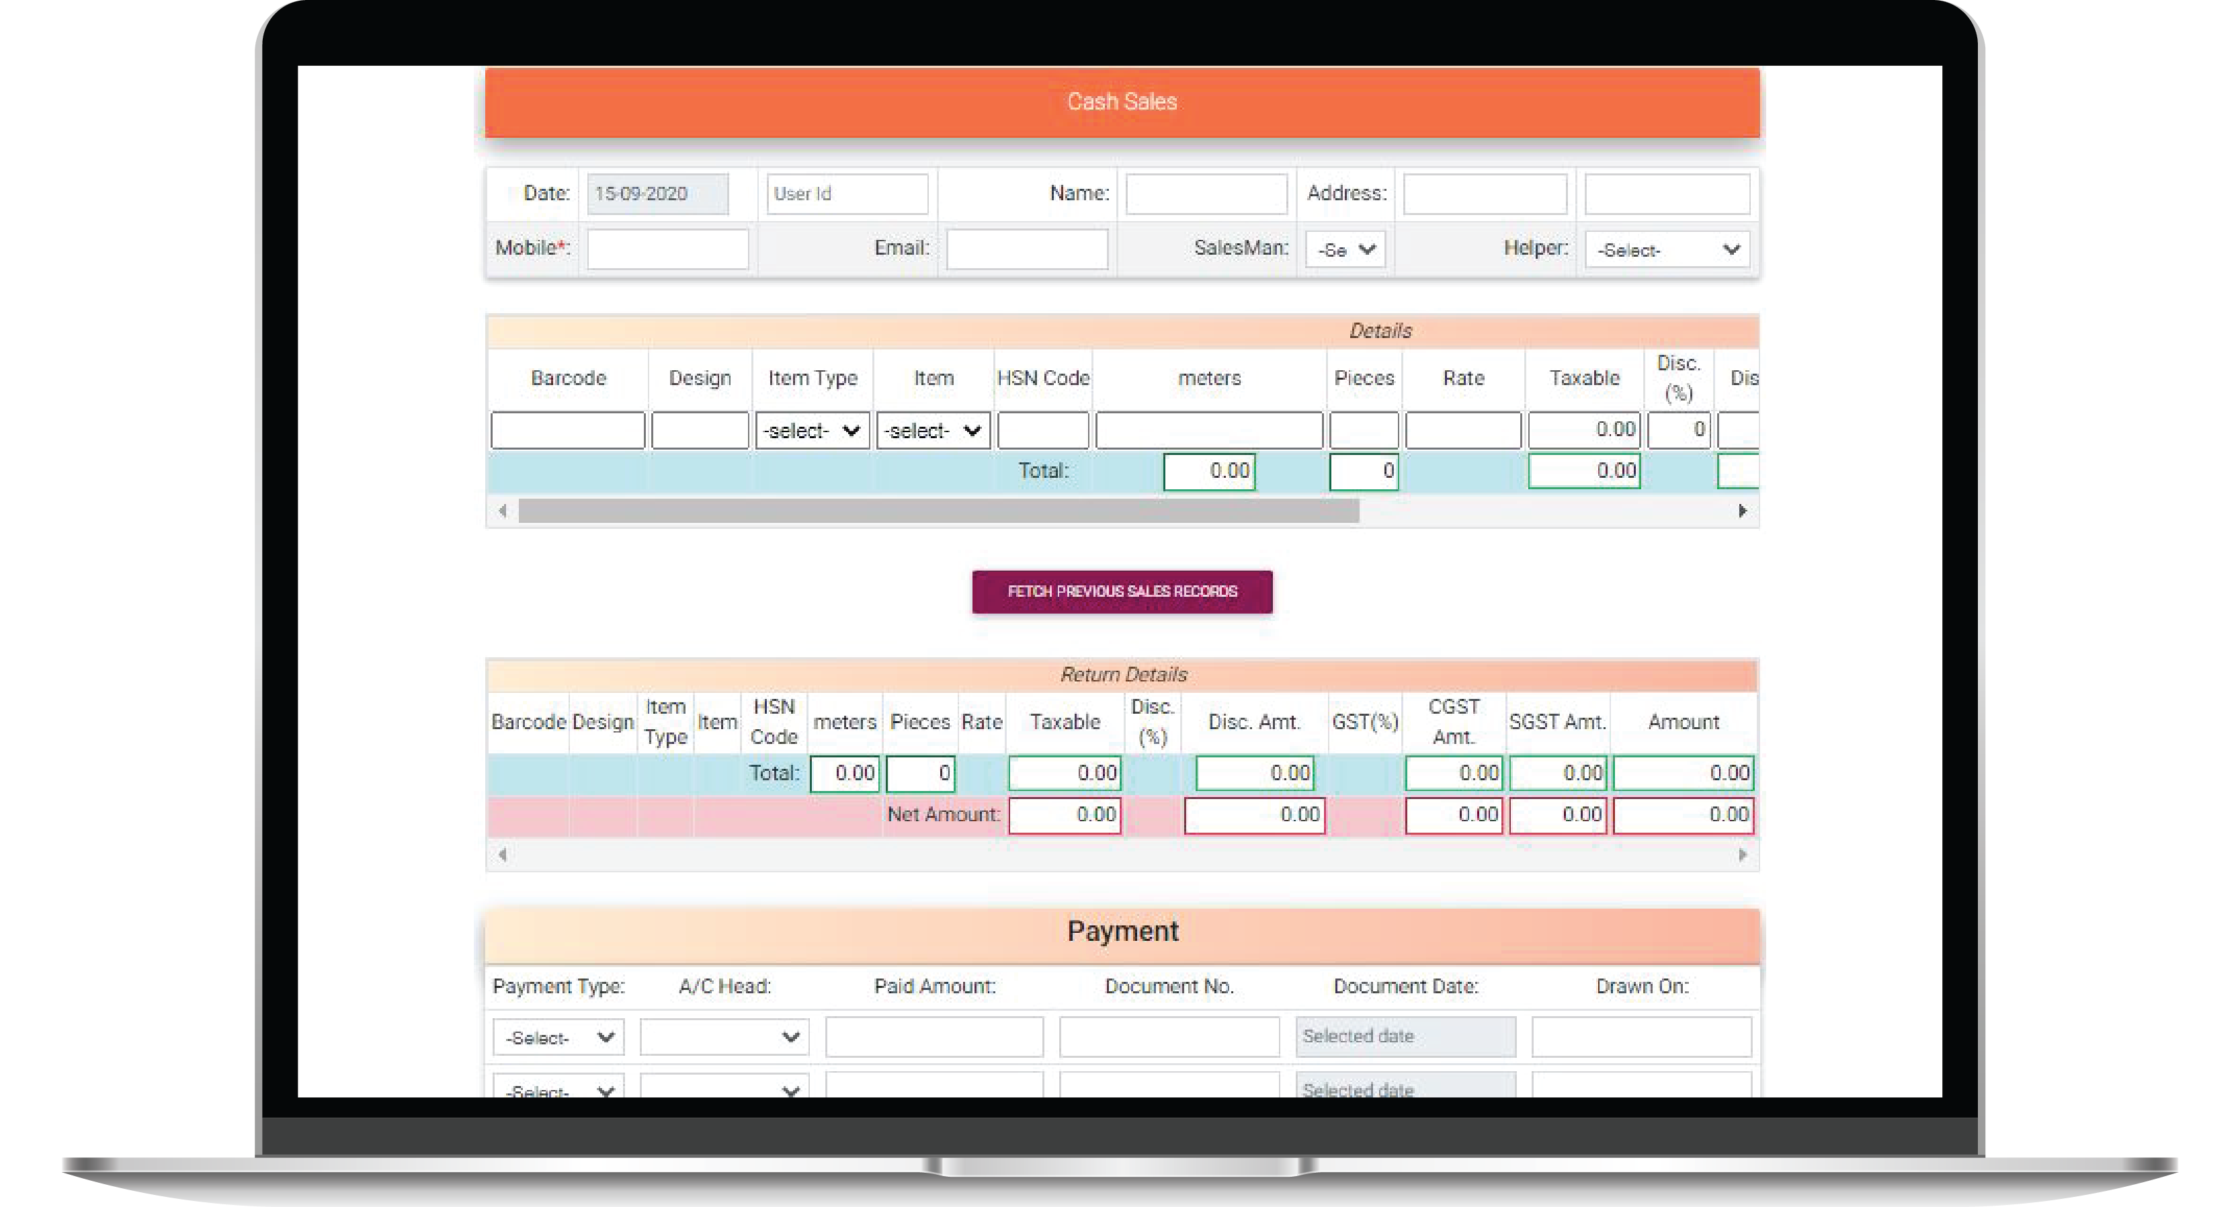Click the Date field showing 15-09-2020
The height and width of the screenshot is (1207, 2240).
point(657,194)
